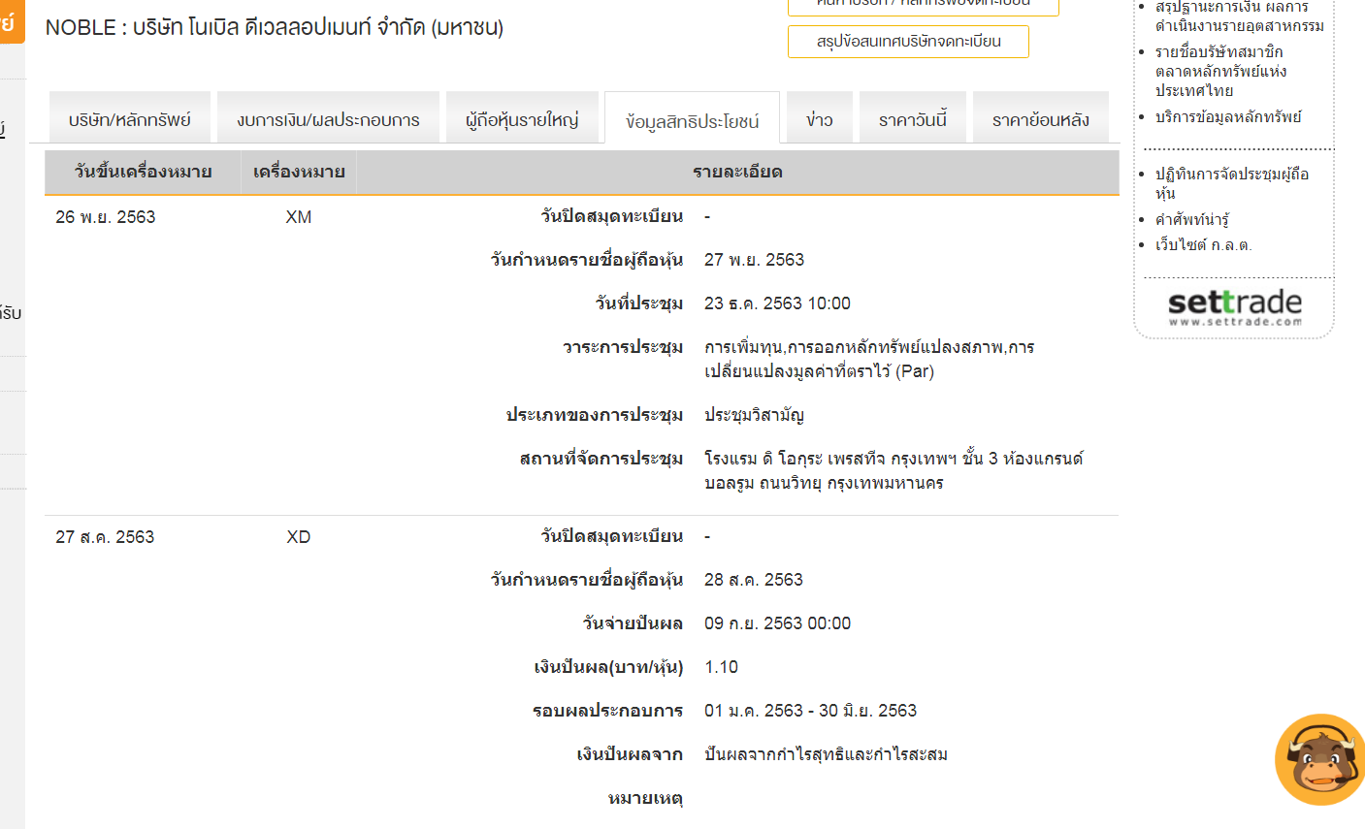Select the ข้อมูลสิทธิประโยชน์ tab
Screen dimensions: 1365x829
coord(692,119)
